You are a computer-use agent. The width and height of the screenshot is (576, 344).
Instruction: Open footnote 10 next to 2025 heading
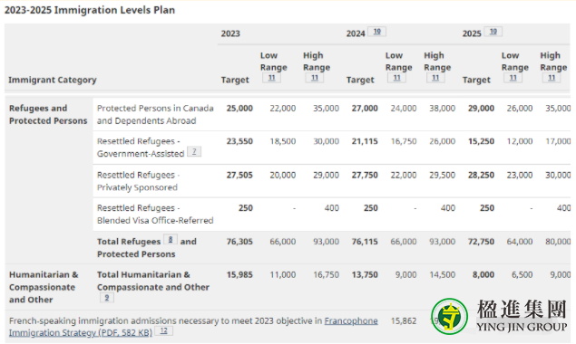493,32
